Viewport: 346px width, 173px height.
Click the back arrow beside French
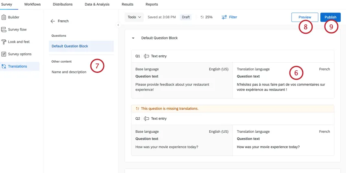click(53, 21)
